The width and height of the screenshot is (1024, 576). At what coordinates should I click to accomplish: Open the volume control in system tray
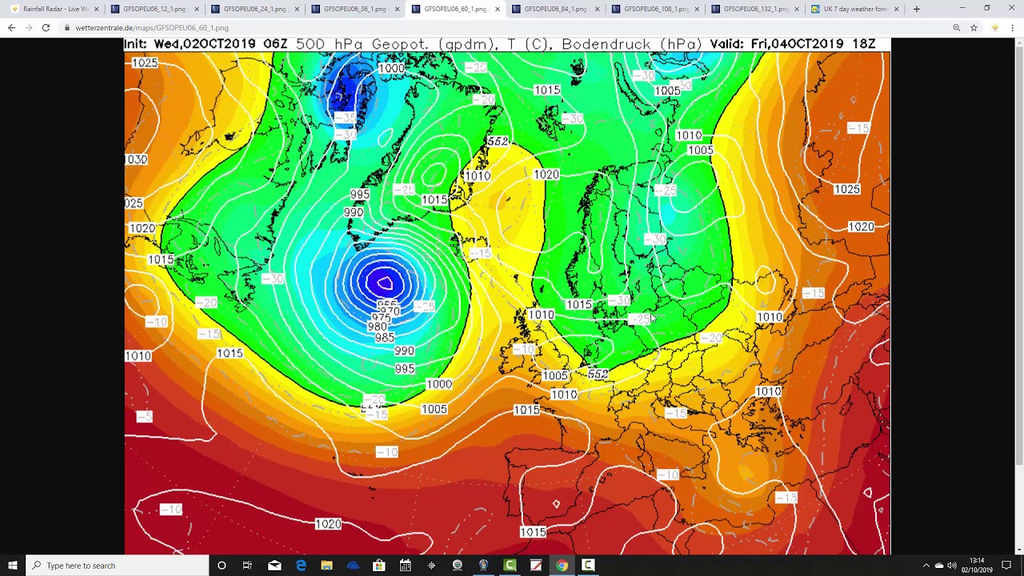click(x=952, y=566)
